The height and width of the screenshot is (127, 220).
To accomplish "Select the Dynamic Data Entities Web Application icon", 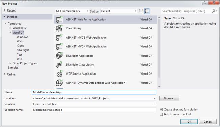I will 59,83.
